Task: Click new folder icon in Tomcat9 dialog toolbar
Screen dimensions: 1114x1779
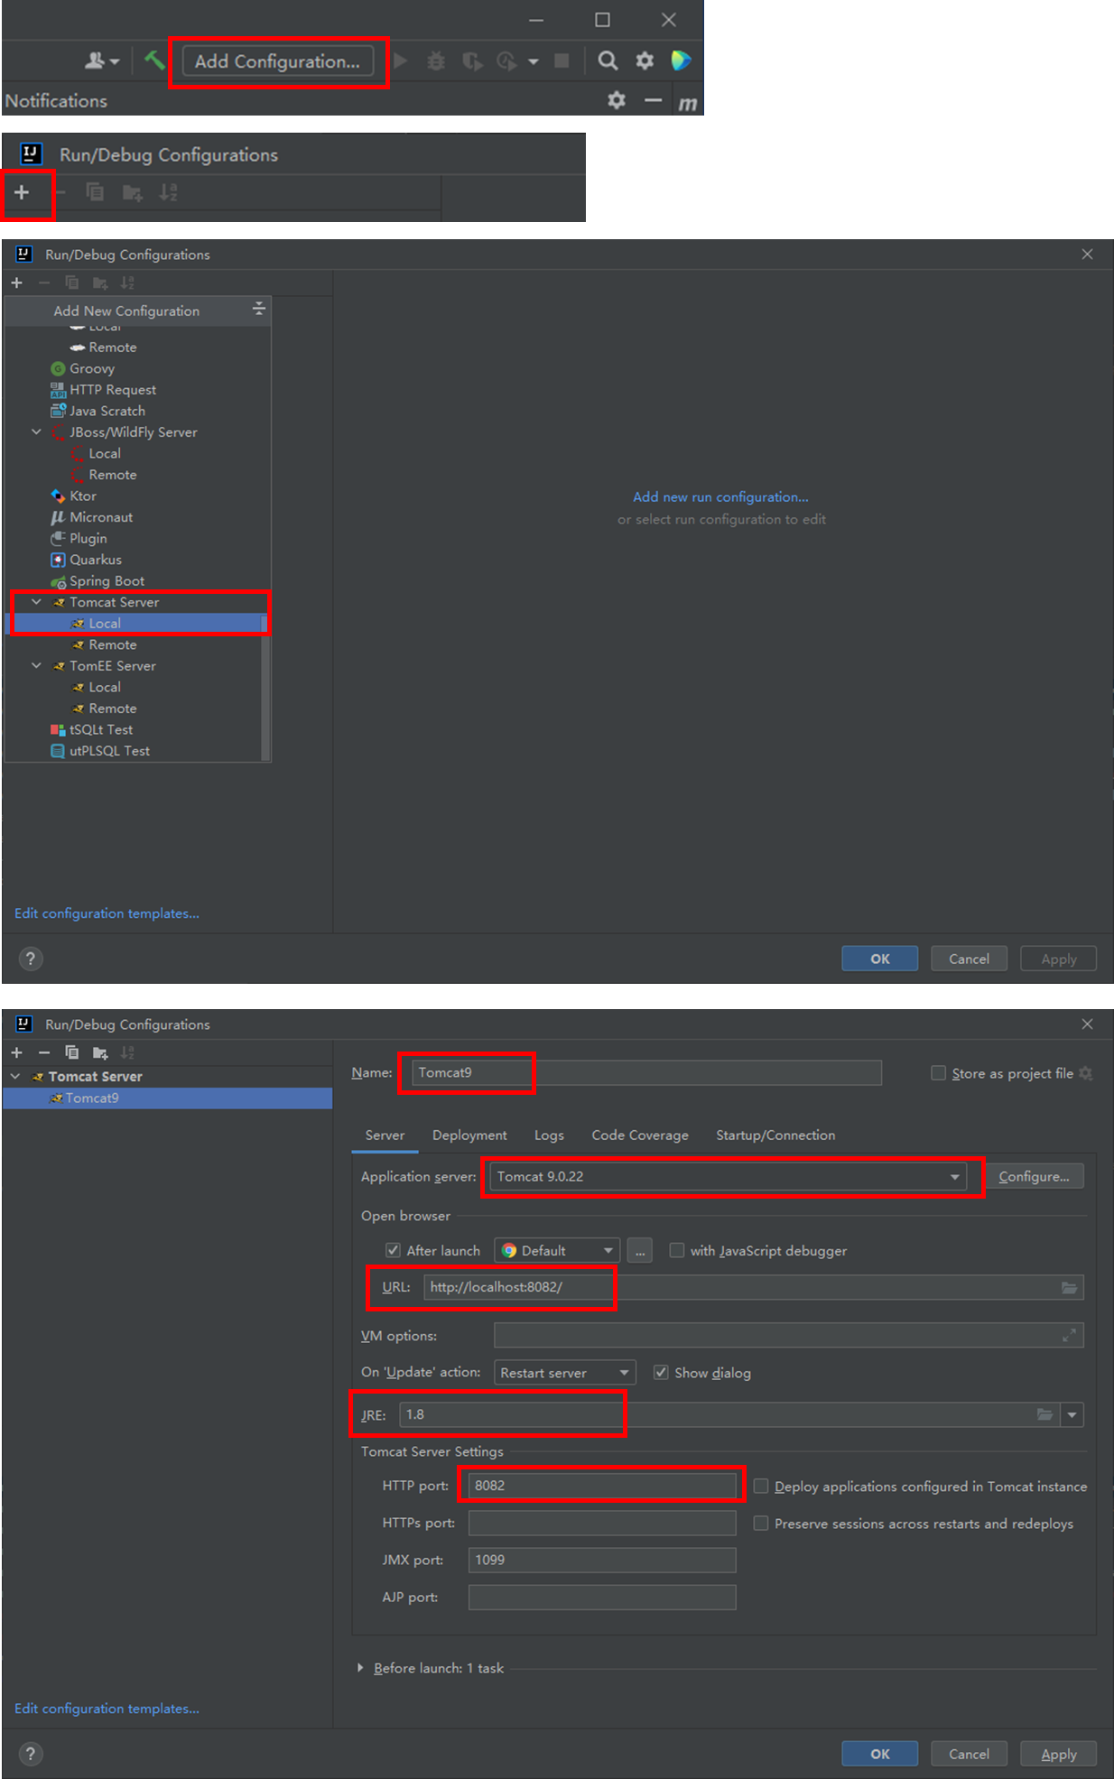Action: [x=100, y=1052]
